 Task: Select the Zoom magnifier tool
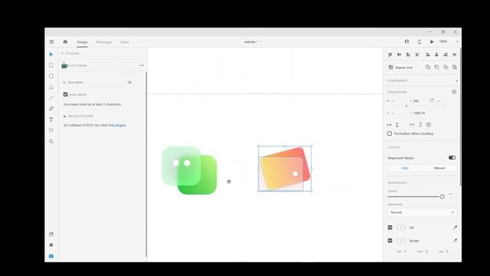coord(51,141)
